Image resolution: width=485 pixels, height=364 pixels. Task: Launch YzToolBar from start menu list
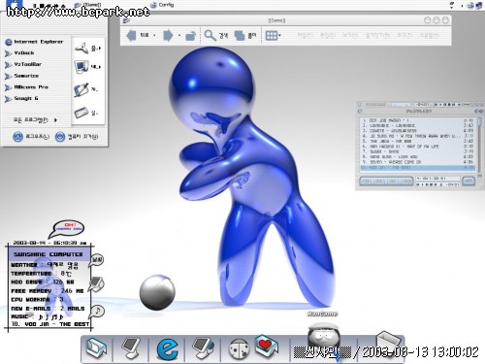pos(23,64)
